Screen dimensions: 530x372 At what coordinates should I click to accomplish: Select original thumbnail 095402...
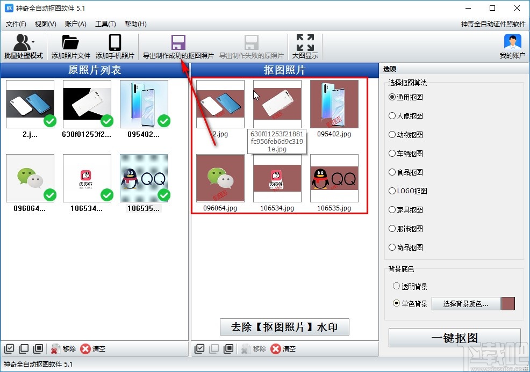pos(144,104)
